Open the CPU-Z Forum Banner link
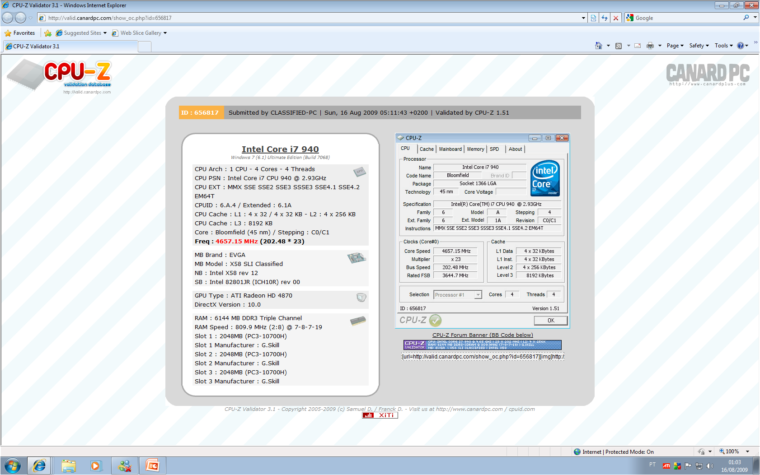The image size is (760, 475). point(483,335)
